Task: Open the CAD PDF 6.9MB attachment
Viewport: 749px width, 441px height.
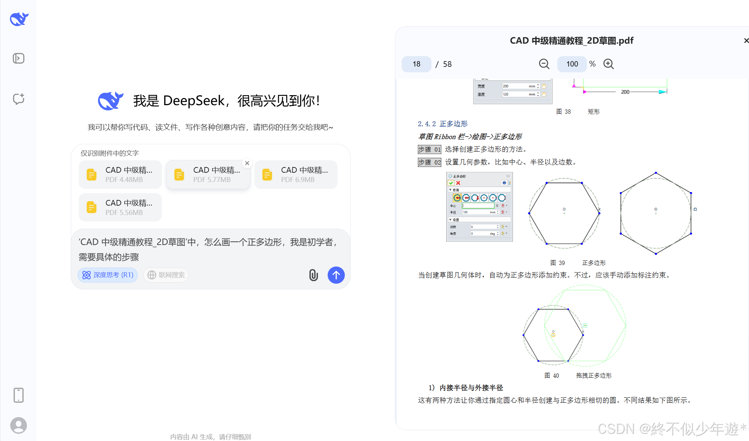Action: (x=296, y=175)
